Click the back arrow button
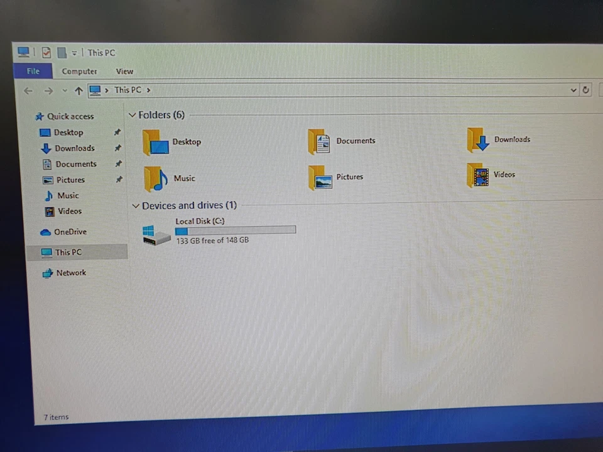The height and width of the screenshot is (452, 603). [28, 90]
